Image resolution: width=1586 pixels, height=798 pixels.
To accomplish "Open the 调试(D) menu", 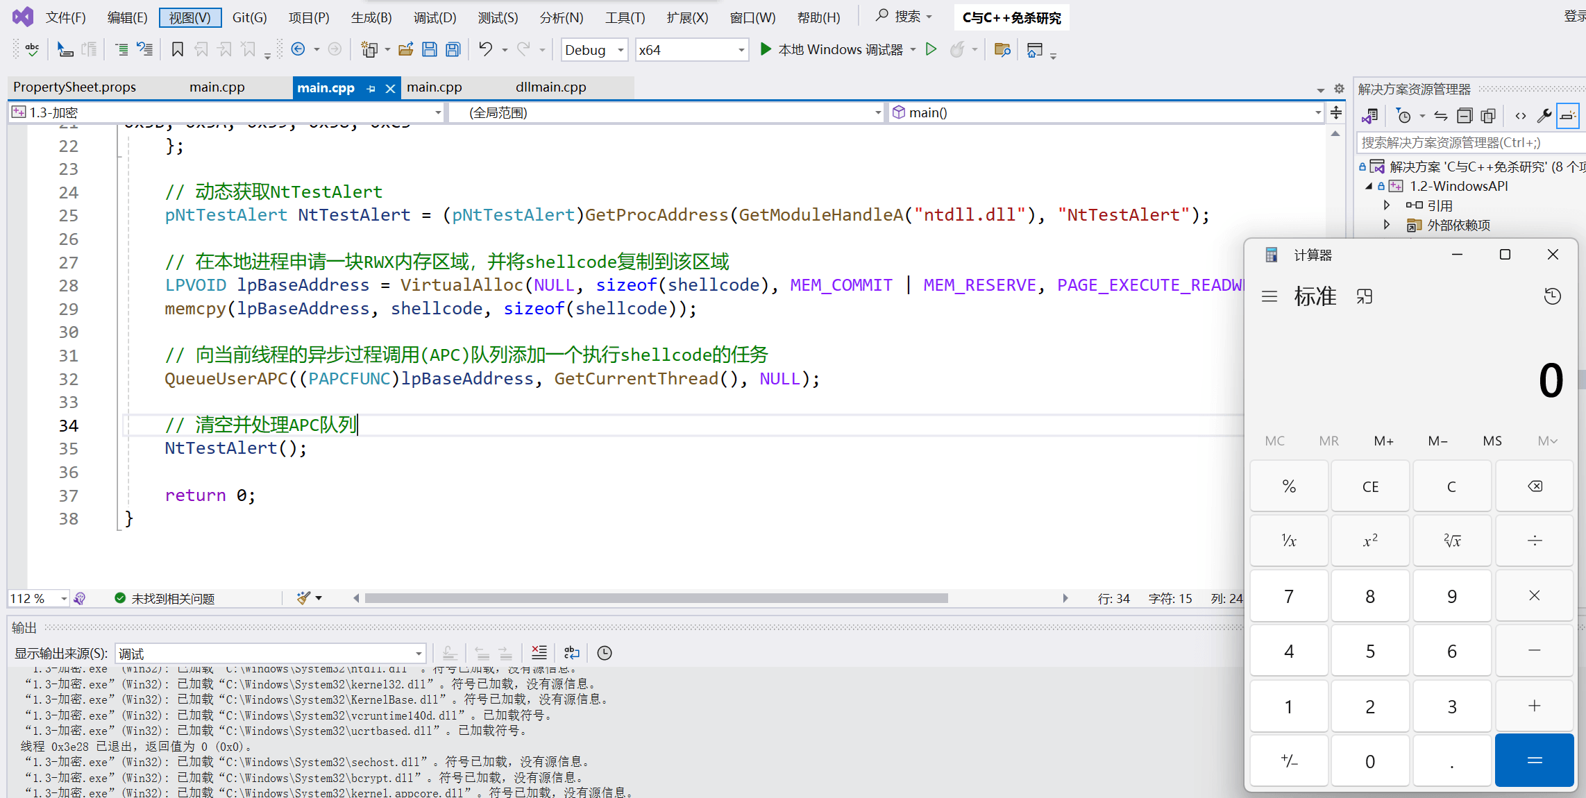I will [x=435, y=17].
